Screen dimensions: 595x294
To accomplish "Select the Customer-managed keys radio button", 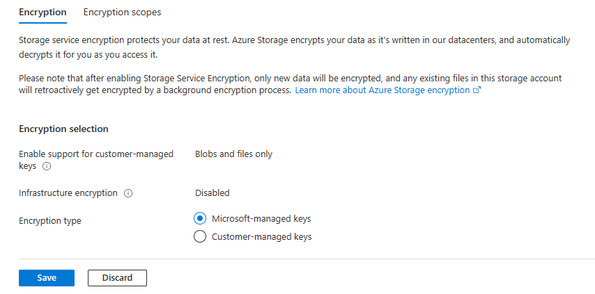I will [x=200, y=236].
